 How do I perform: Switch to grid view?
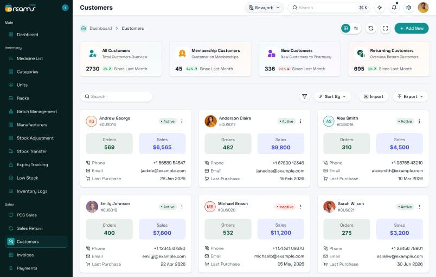tap(345, 28)
